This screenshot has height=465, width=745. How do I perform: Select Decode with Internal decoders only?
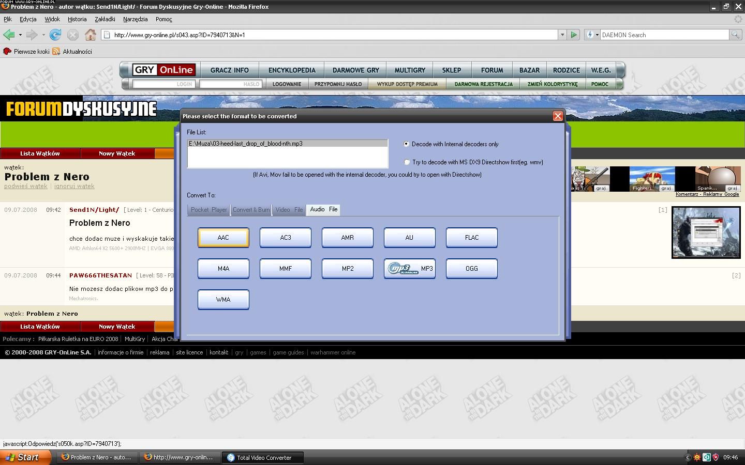click(406, 144)
